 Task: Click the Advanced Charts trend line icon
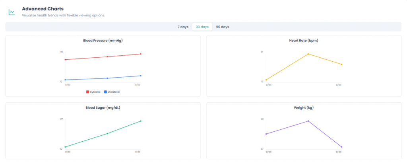point(12,12)
